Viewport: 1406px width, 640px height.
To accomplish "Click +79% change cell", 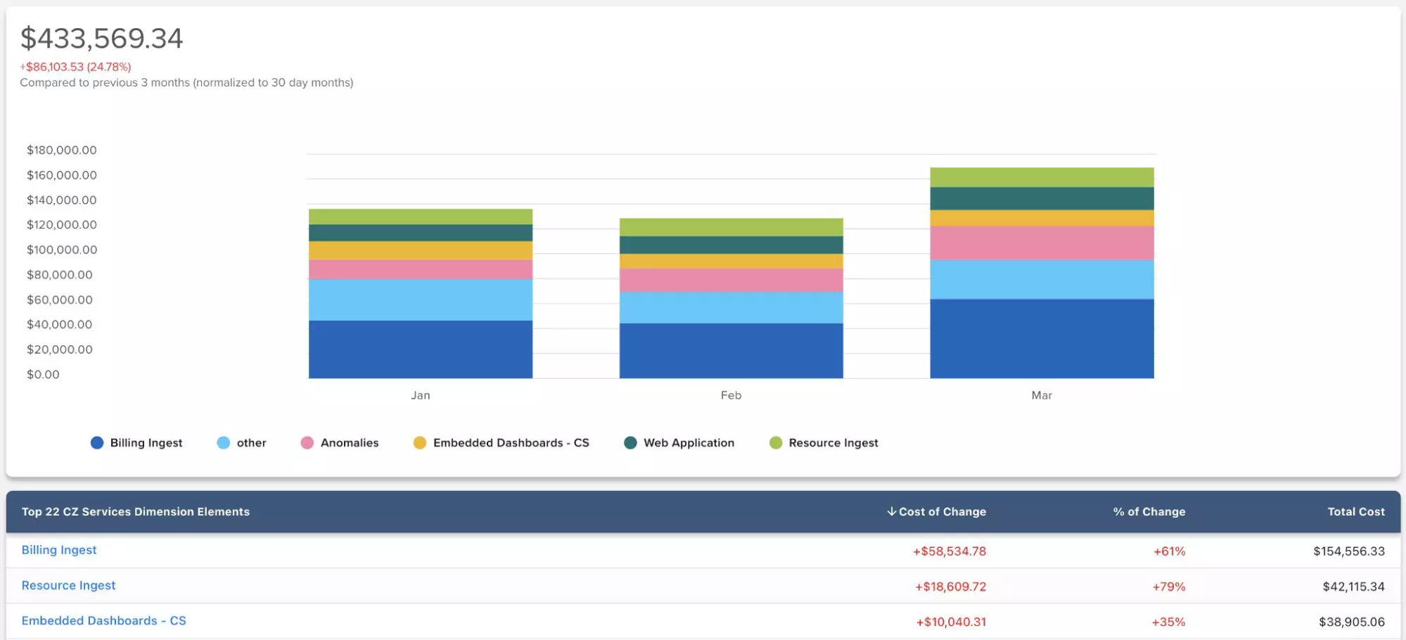I will coord(1169,587).
